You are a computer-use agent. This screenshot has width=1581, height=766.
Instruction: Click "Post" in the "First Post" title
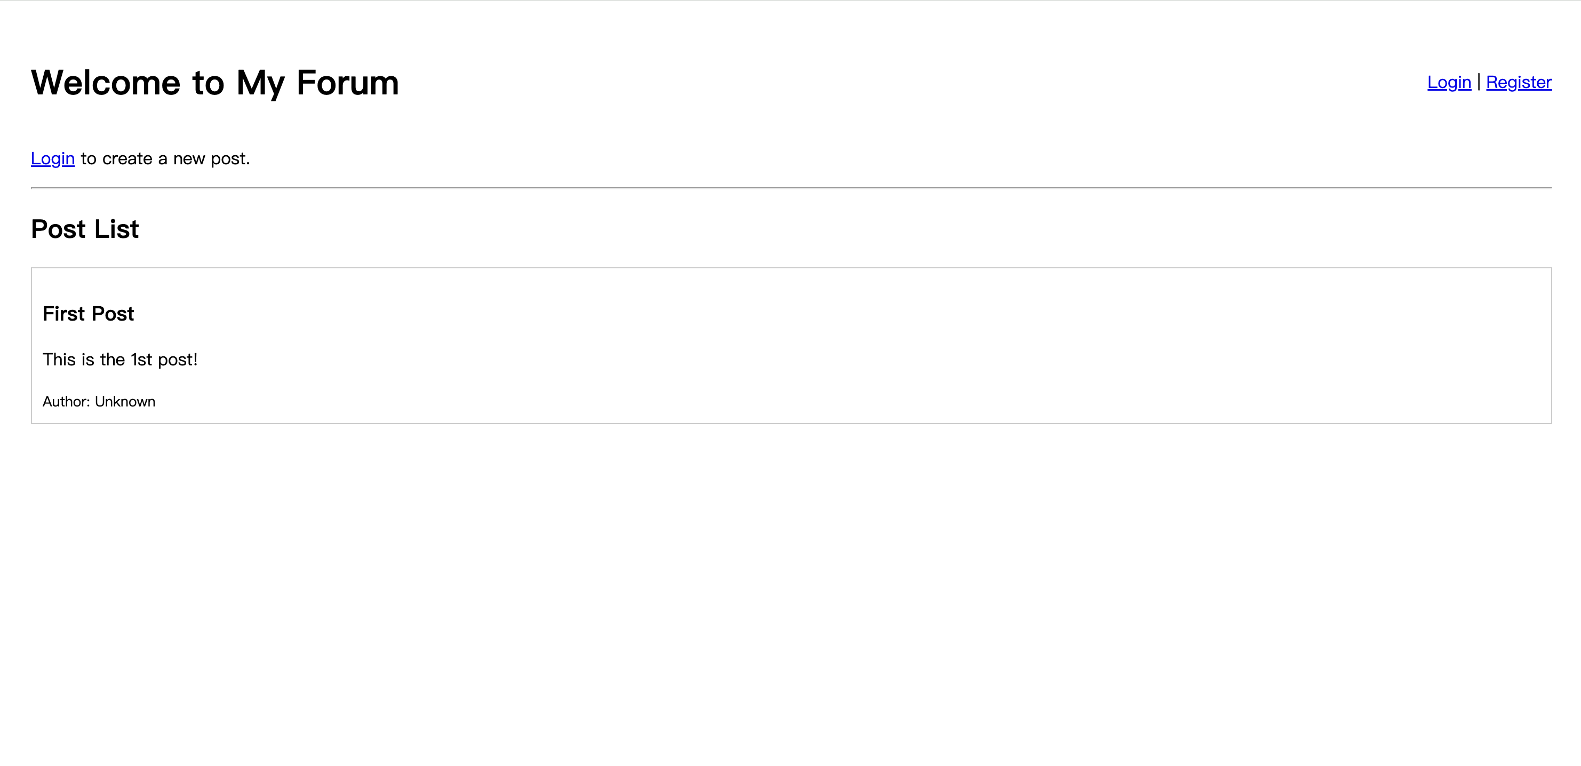click(113, 314)
